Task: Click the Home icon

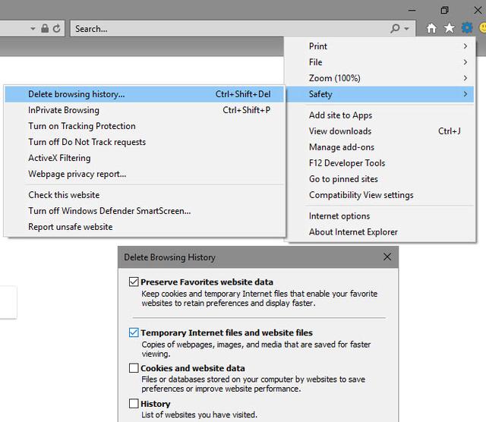Action: pos(431,29)
